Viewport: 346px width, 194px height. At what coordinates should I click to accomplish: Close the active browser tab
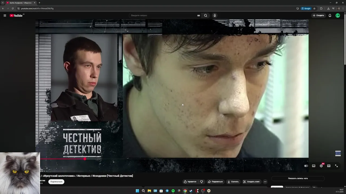pyautogui.click(x=35, y=3)
